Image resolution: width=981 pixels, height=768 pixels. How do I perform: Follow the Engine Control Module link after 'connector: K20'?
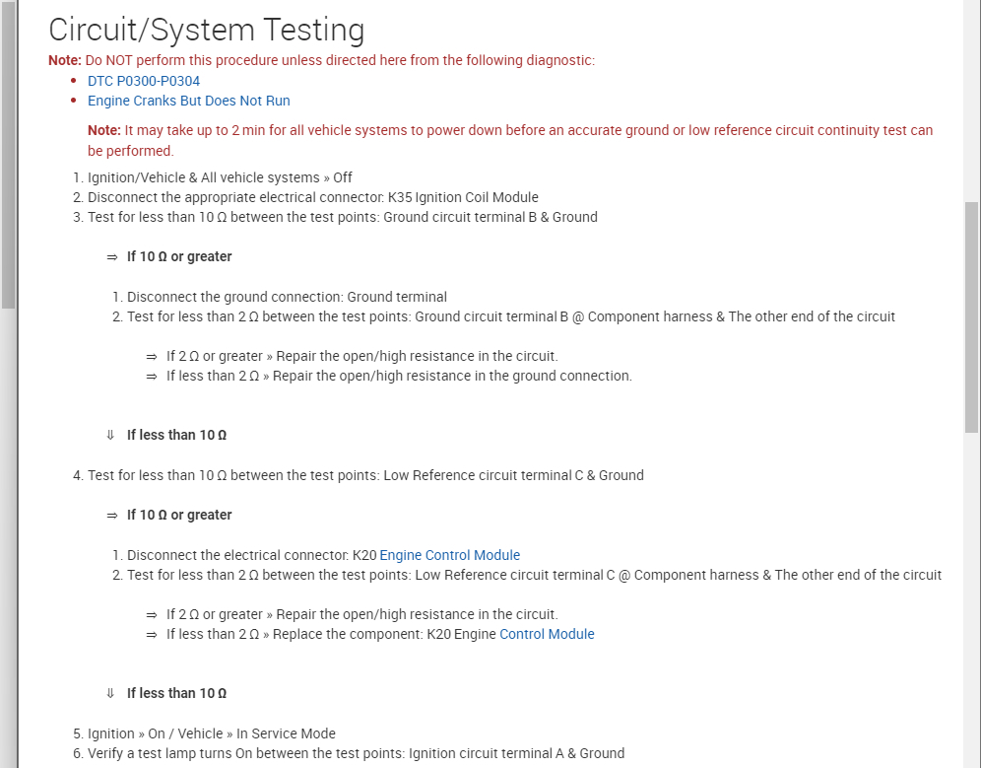(x=449, y=555)
